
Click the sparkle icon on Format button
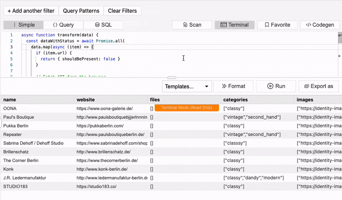pyautogui.click(x=224, y=86)
